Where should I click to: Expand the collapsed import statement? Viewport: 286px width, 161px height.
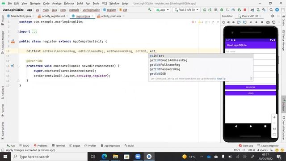34,32
